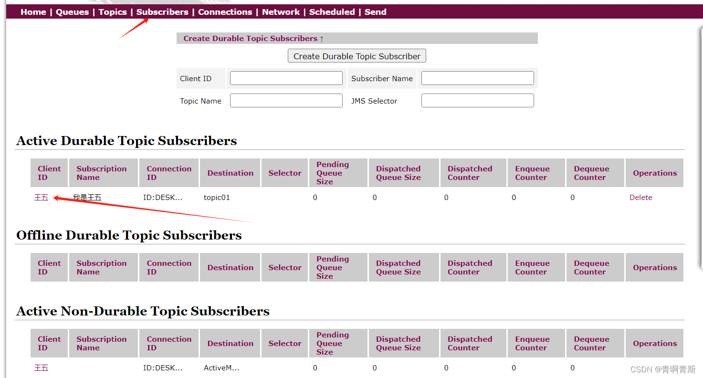Click Pending Queue Size value in topic01 row
The image size is (703, 378).
click(x=315, y=198)
